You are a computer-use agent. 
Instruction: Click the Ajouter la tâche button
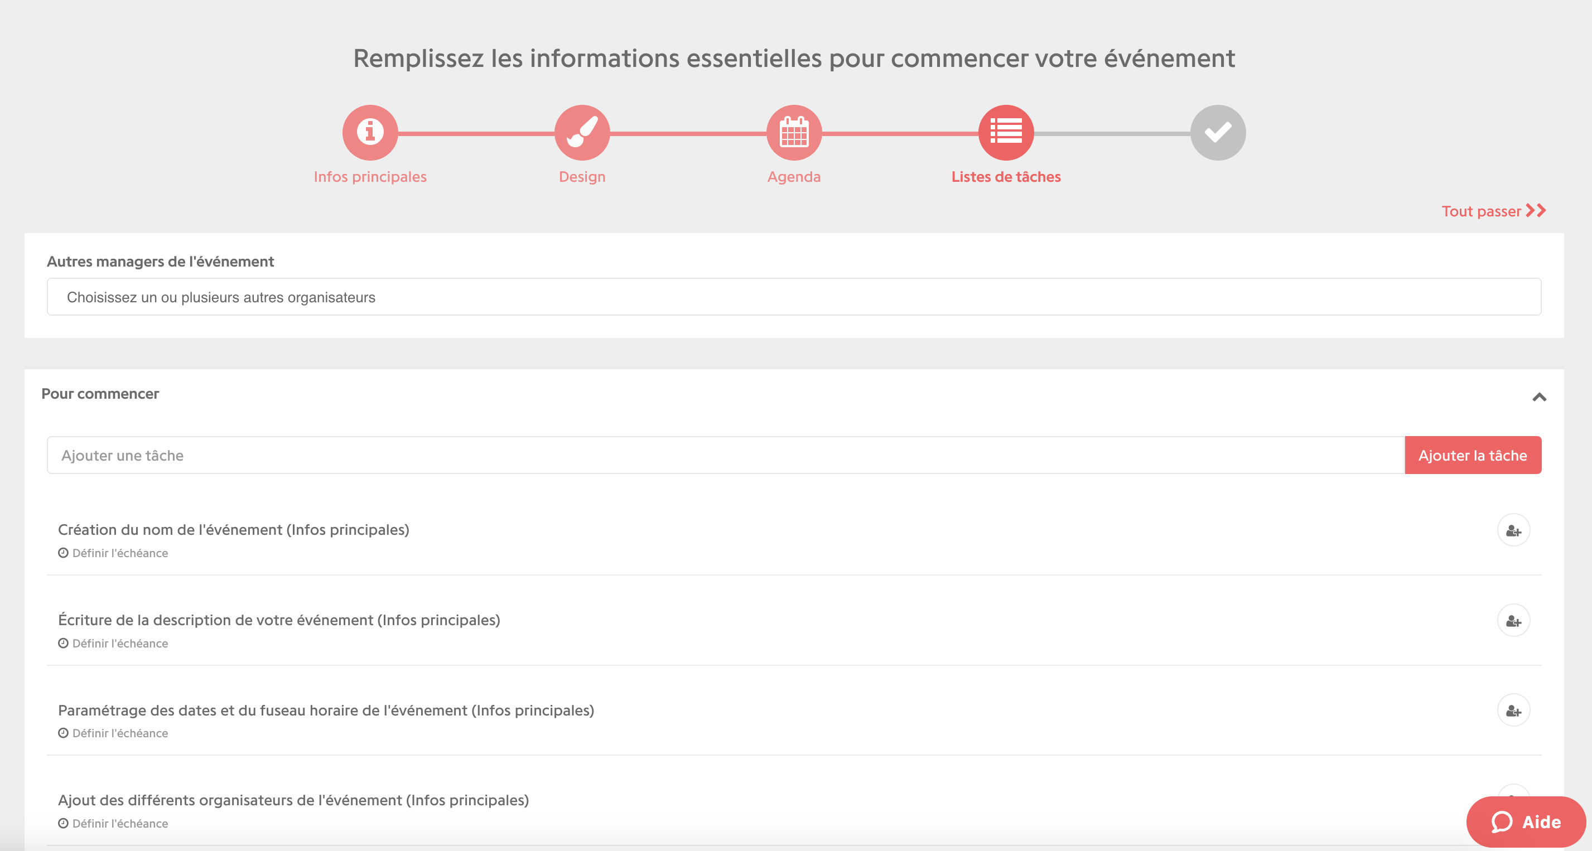coord(1473,456)
